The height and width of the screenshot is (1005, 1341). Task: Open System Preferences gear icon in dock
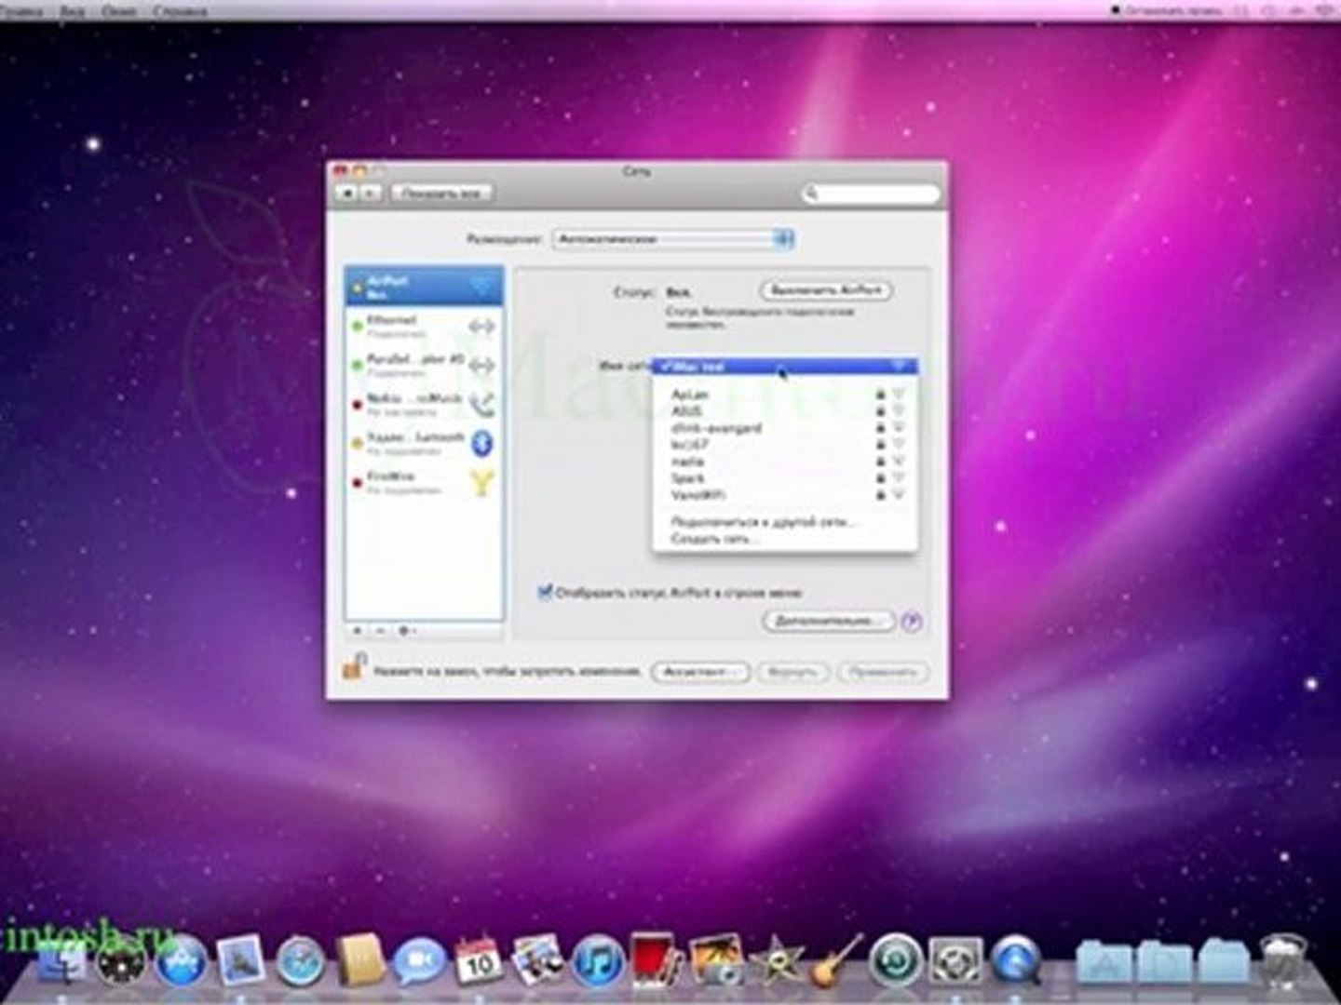coord(955,962)
